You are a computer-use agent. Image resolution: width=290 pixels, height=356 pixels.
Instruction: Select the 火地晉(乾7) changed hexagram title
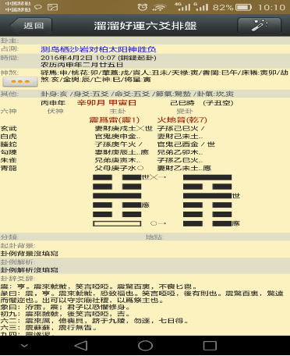pyautogui.click(x=182, y=120)
